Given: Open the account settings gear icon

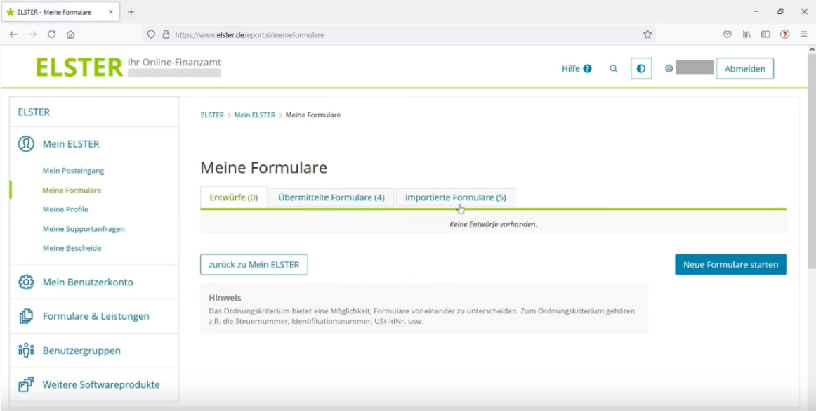Looking at the screenshot, I should click(669, 68).
